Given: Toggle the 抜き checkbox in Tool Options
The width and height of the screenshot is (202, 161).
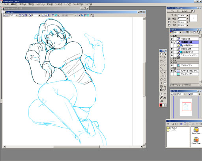Looking at the screenshot, I should click(x=169, y=25).
